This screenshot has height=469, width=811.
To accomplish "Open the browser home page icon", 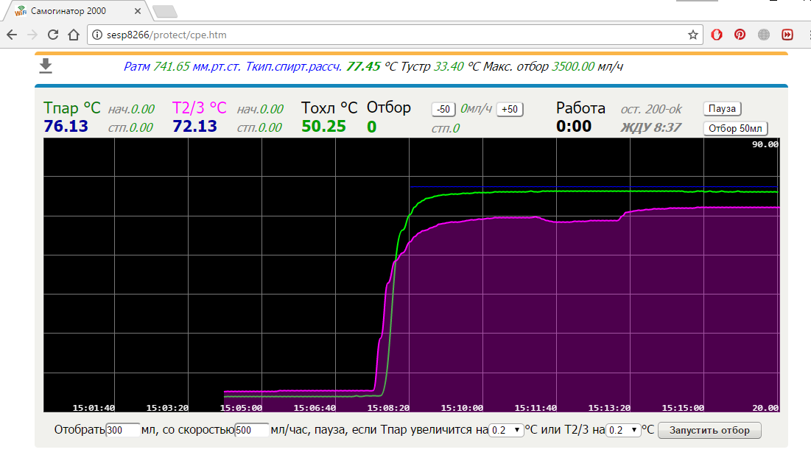I will [x=74, y=35].
